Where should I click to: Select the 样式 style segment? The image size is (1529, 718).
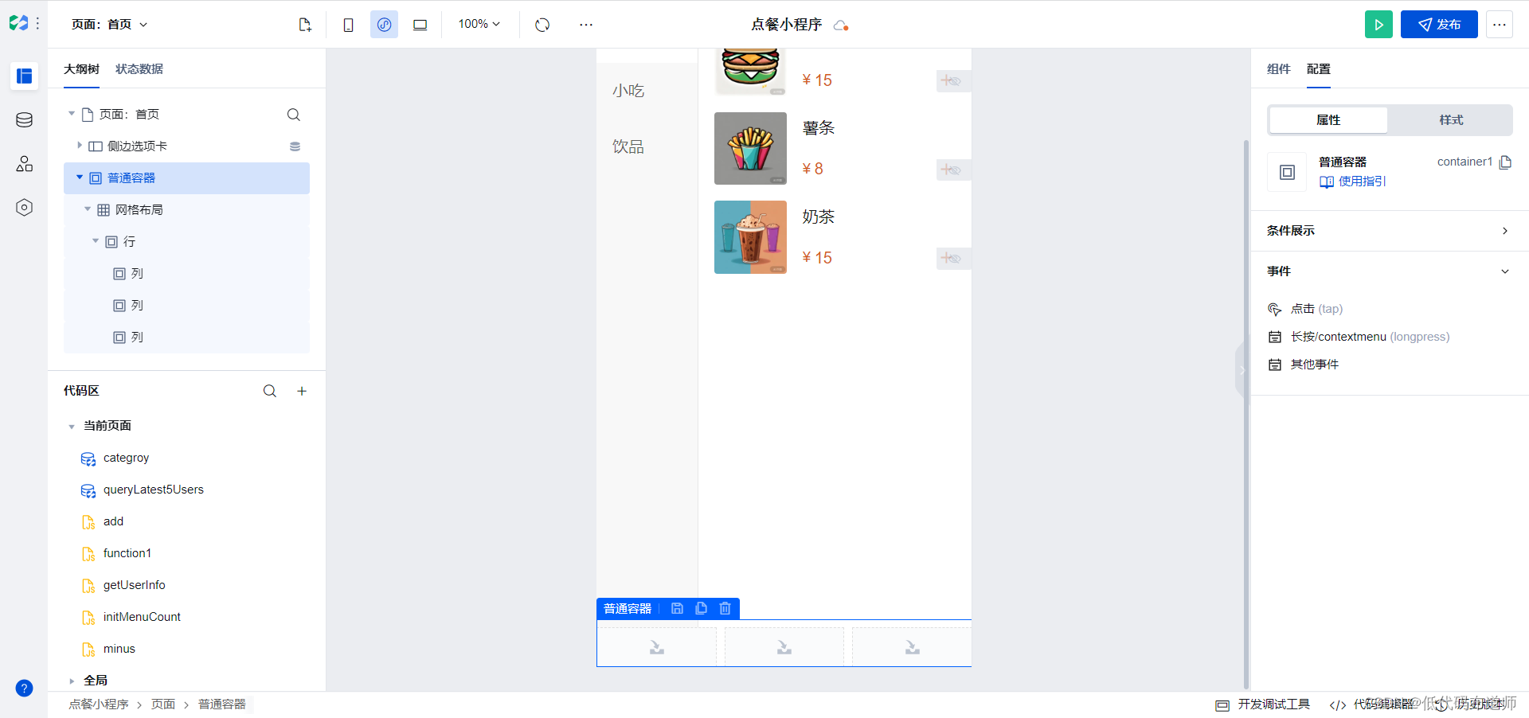click(x=1451, y=120)
